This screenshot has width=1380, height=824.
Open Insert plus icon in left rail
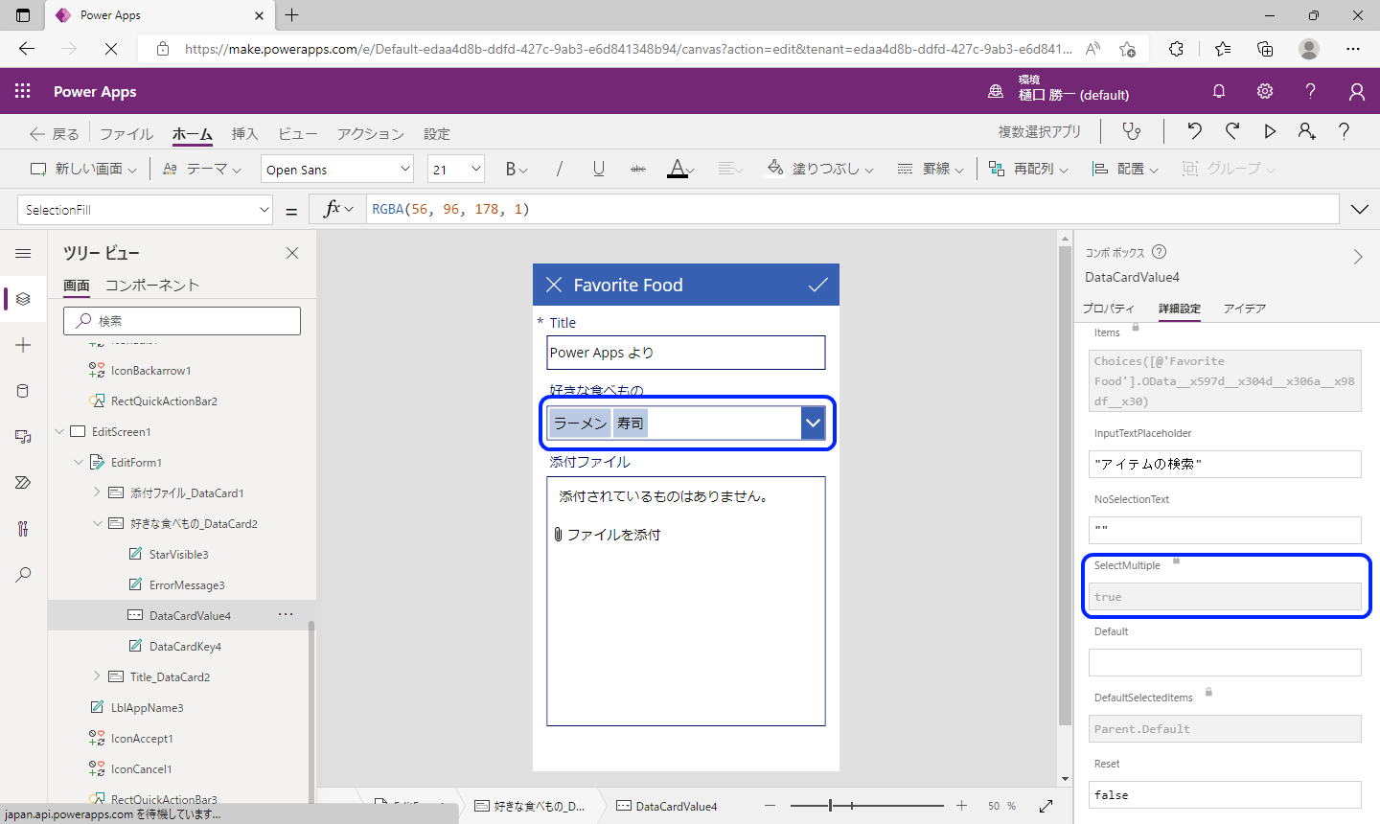(23, 345)
